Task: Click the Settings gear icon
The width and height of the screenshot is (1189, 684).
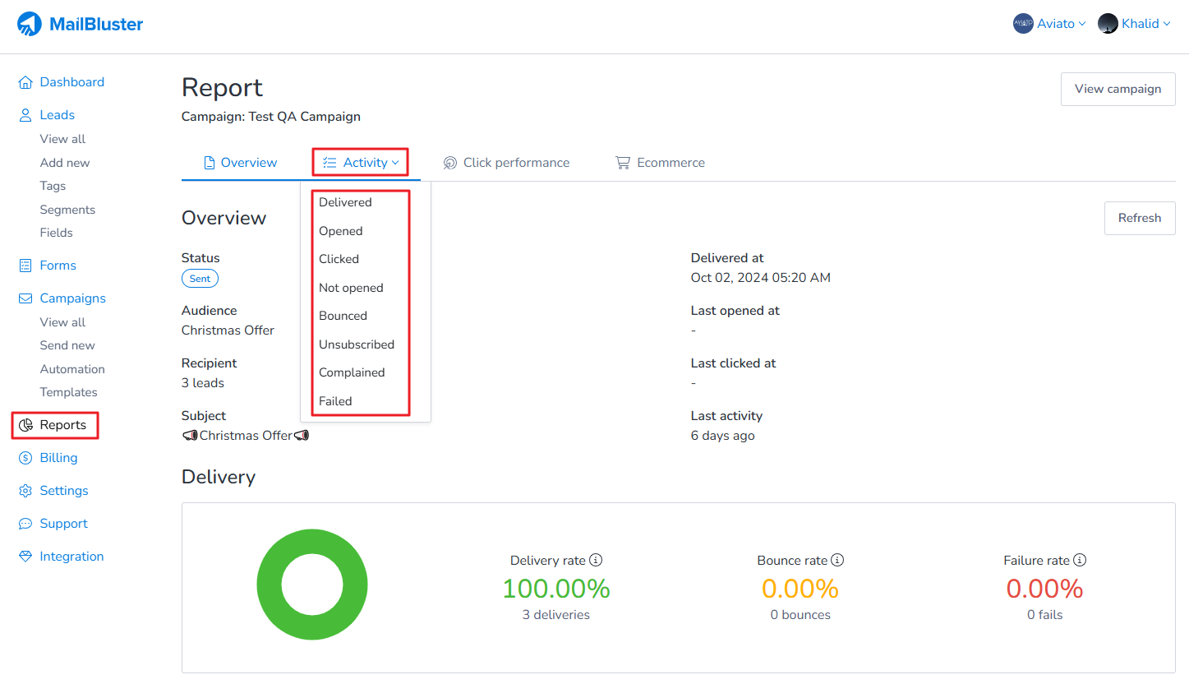Action: [25, 491]
